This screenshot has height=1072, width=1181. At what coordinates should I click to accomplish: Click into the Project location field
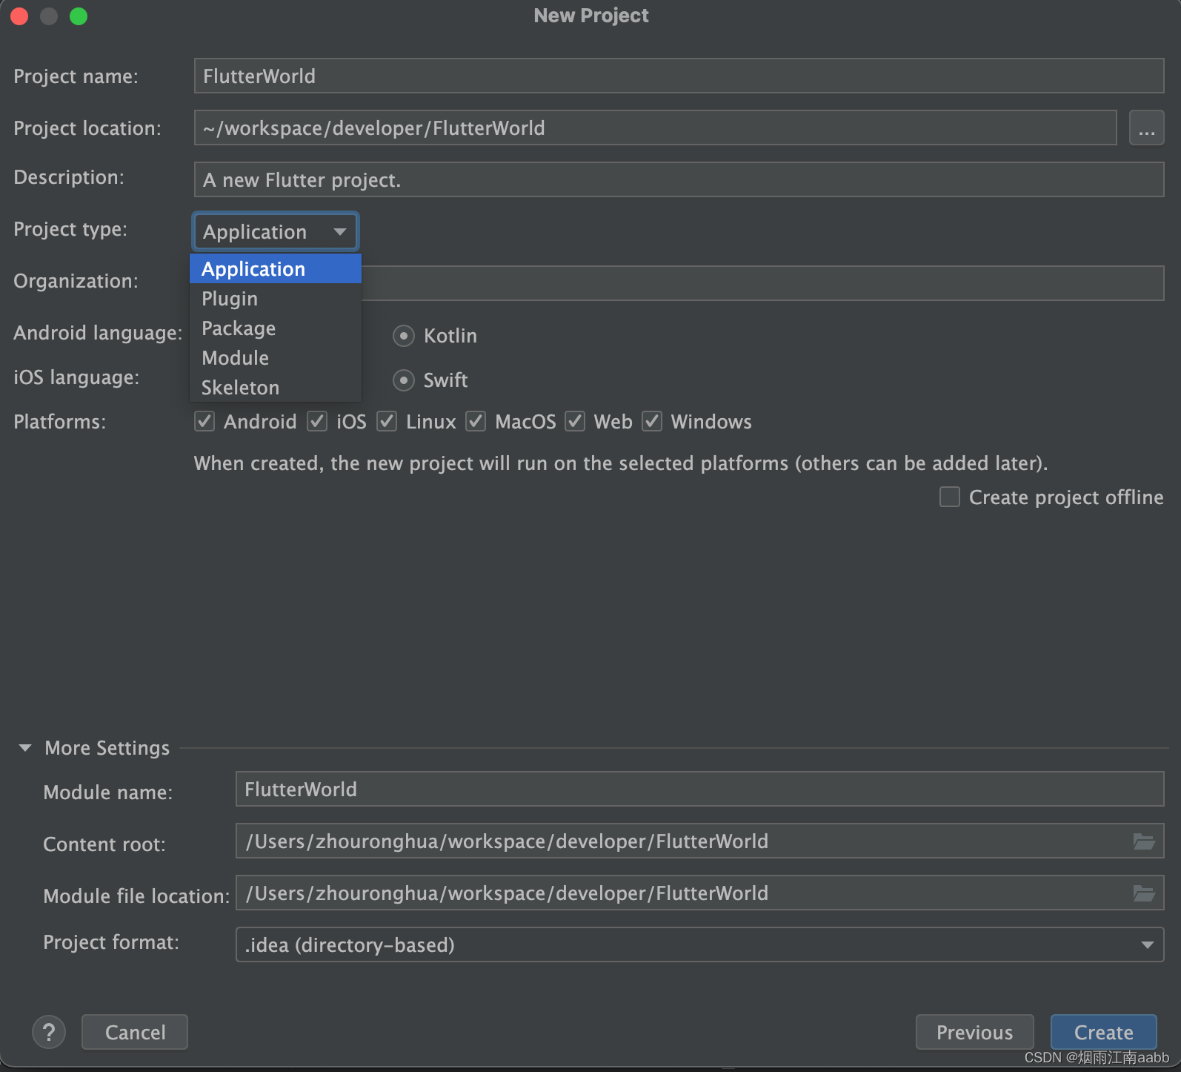point(655,128)
